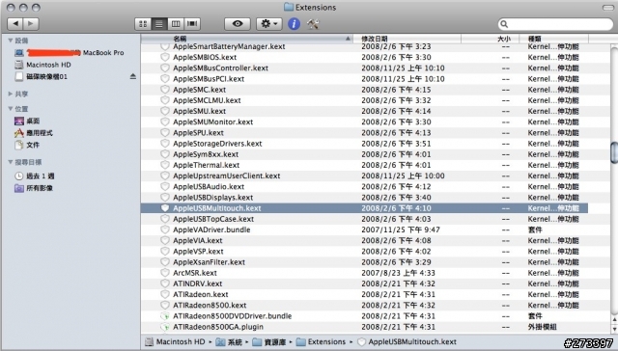Sort by the 種類 kind column header
The height and width of the screenshot is (351, 618).
(553, 39)
